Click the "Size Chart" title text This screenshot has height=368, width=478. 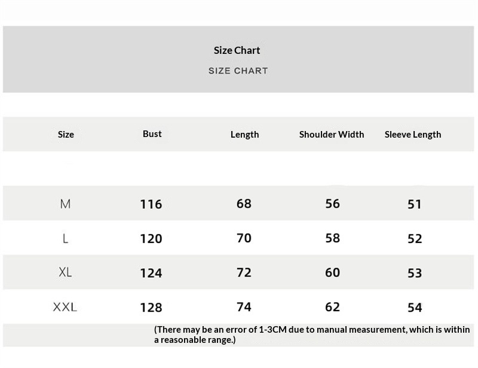(237, 50)
